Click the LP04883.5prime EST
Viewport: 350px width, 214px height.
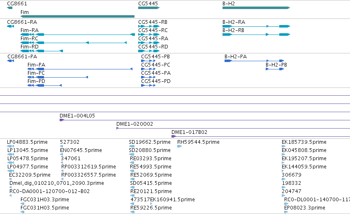click(x=11, y=146)
